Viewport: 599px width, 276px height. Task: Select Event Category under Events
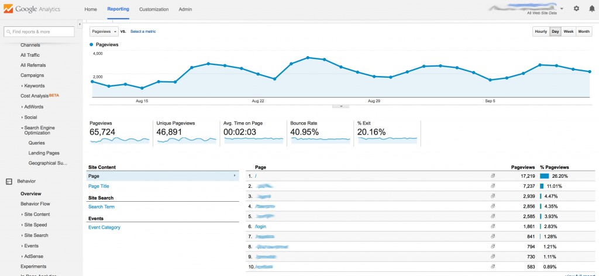click(104, 227)
